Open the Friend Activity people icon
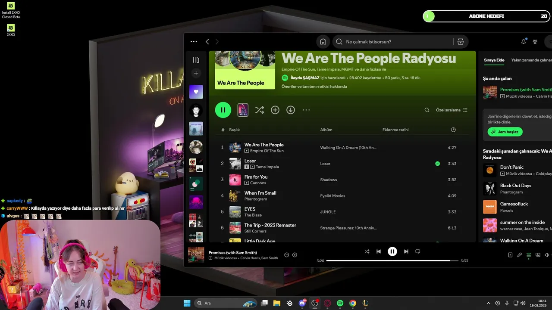The width and height of the screenshot is (552, 310). tap(535, 42)
